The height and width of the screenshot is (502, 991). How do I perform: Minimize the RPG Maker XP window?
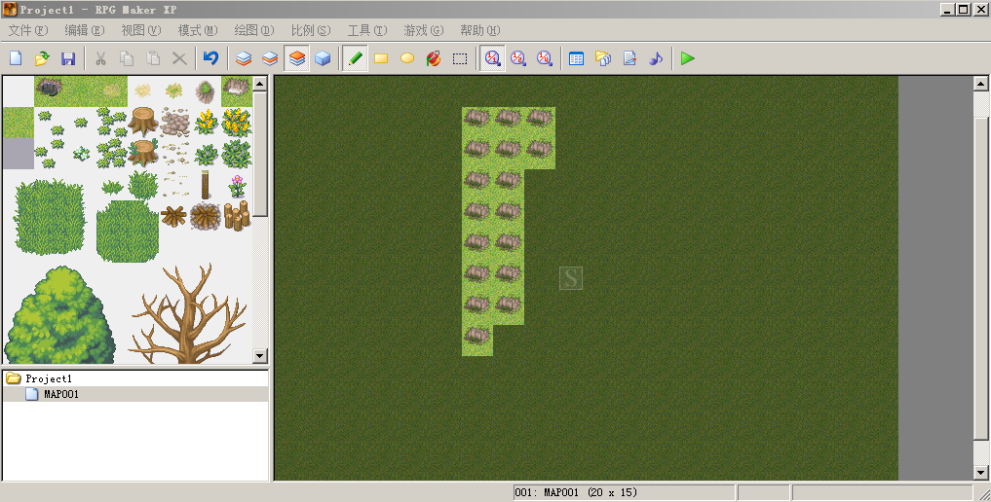[x=947, y=10]
